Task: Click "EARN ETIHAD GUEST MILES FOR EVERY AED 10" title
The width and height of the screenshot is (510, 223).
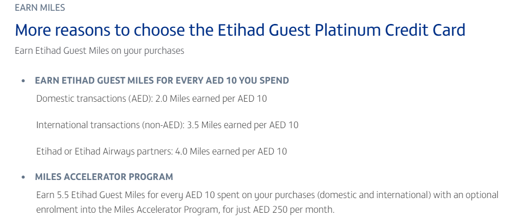Action: tap(162, 80)
